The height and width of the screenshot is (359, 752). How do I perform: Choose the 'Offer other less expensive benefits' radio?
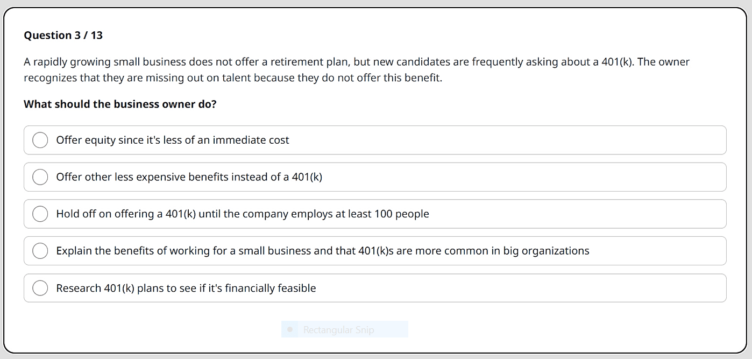tap(40, 177)
